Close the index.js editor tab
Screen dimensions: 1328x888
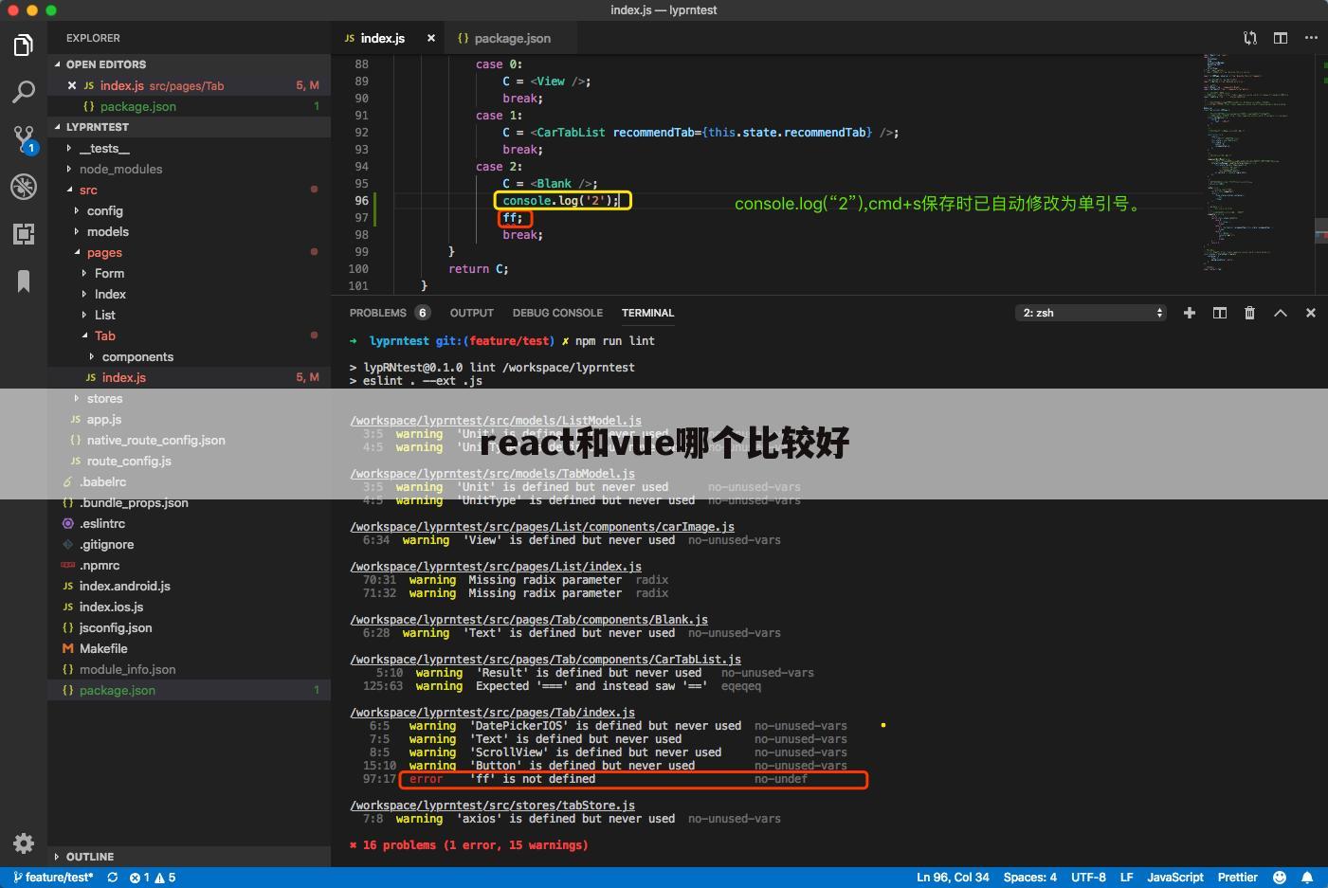(x=431, y=38)
